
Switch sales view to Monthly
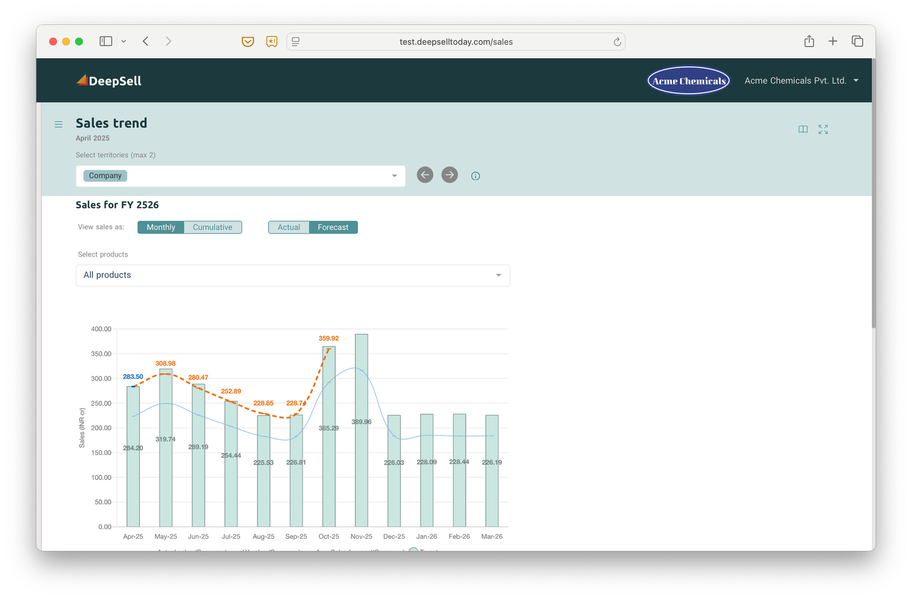tap(161, 227)
